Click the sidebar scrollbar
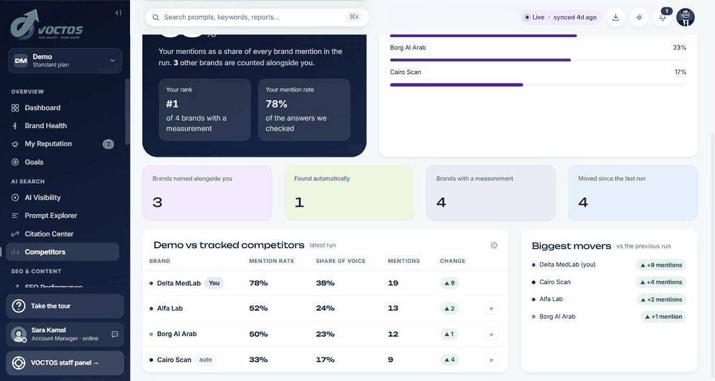This screenshot has width=715, height=381. (x=127, y=112)
